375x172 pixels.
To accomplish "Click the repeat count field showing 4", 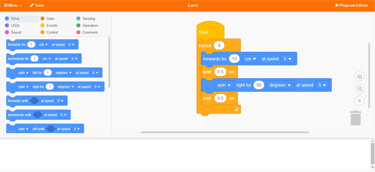I will (219, 45).
